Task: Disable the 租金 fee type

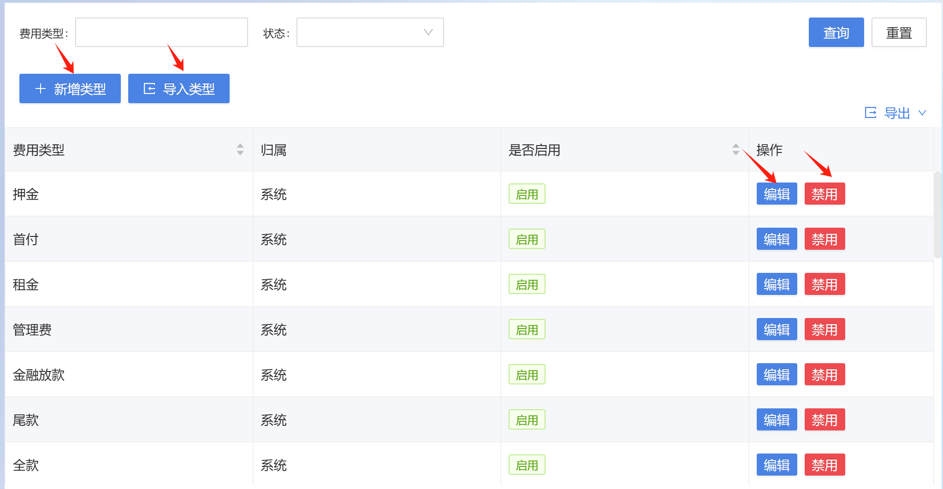Action: (x=824, y=284)
